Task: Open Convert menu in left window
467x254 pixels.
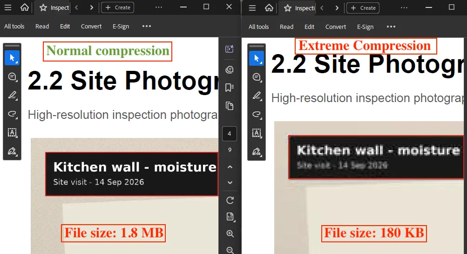Action: [x=91, y=26]
